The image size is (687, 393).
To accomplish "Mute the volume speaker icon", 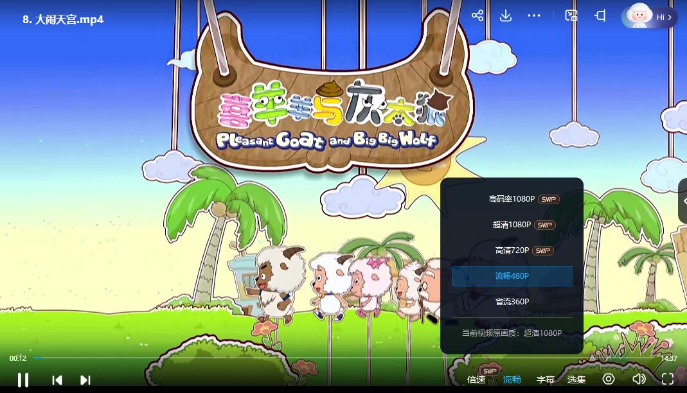I will [639, 379].
